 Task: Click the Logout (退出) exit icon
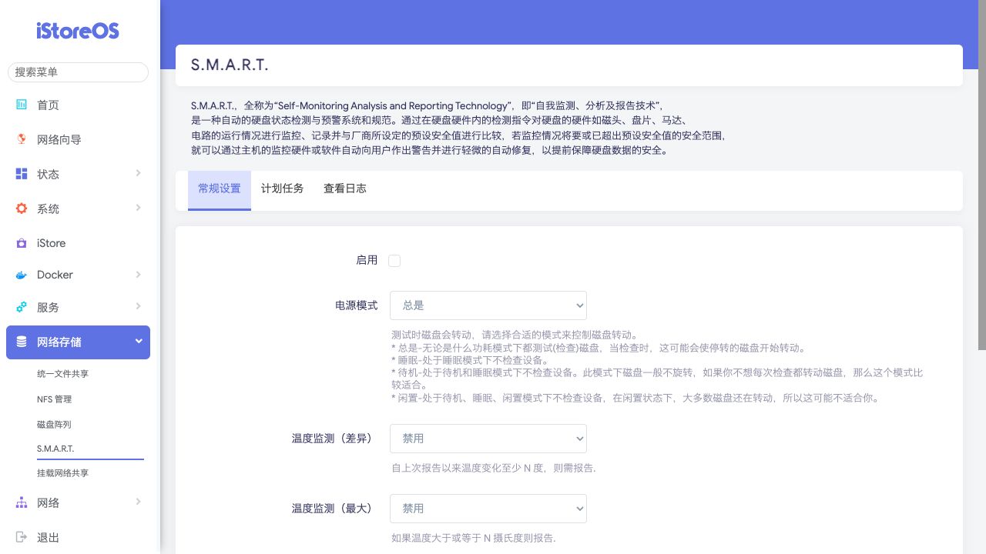pos(22,537)
